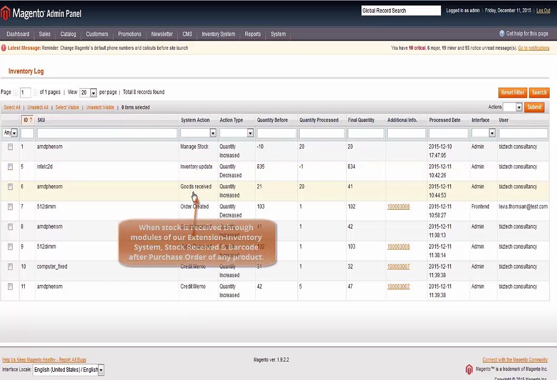Click the Final Quantity filter field
557x380 pixels.
coord(366,133)
